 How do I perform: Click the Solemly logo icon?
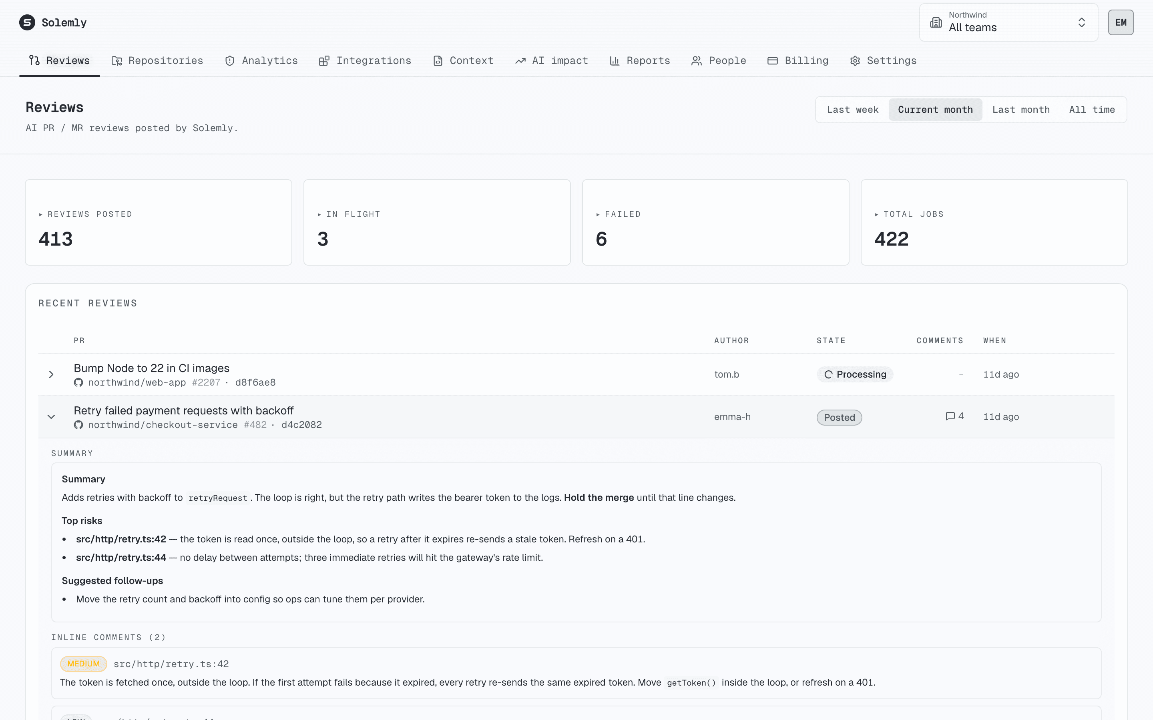click(x=27, y=22)
